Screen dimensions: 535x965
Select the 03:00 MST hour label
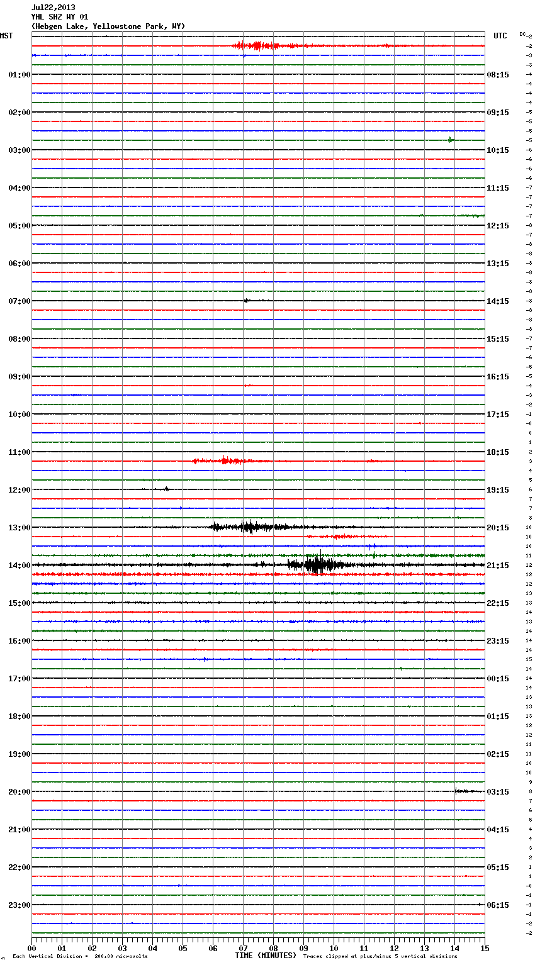[x=20, y=150]
